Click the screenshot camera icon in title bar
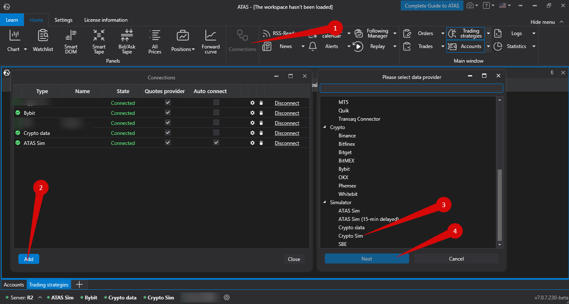This screenshot has width=569, height=304. pyautogui.click(x=470, y=6)
